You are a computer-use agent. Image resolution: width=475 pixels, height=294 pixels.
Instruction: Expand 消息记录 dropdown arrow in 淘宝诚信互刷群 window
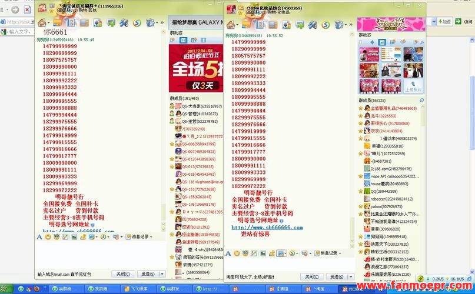(151, 237)
